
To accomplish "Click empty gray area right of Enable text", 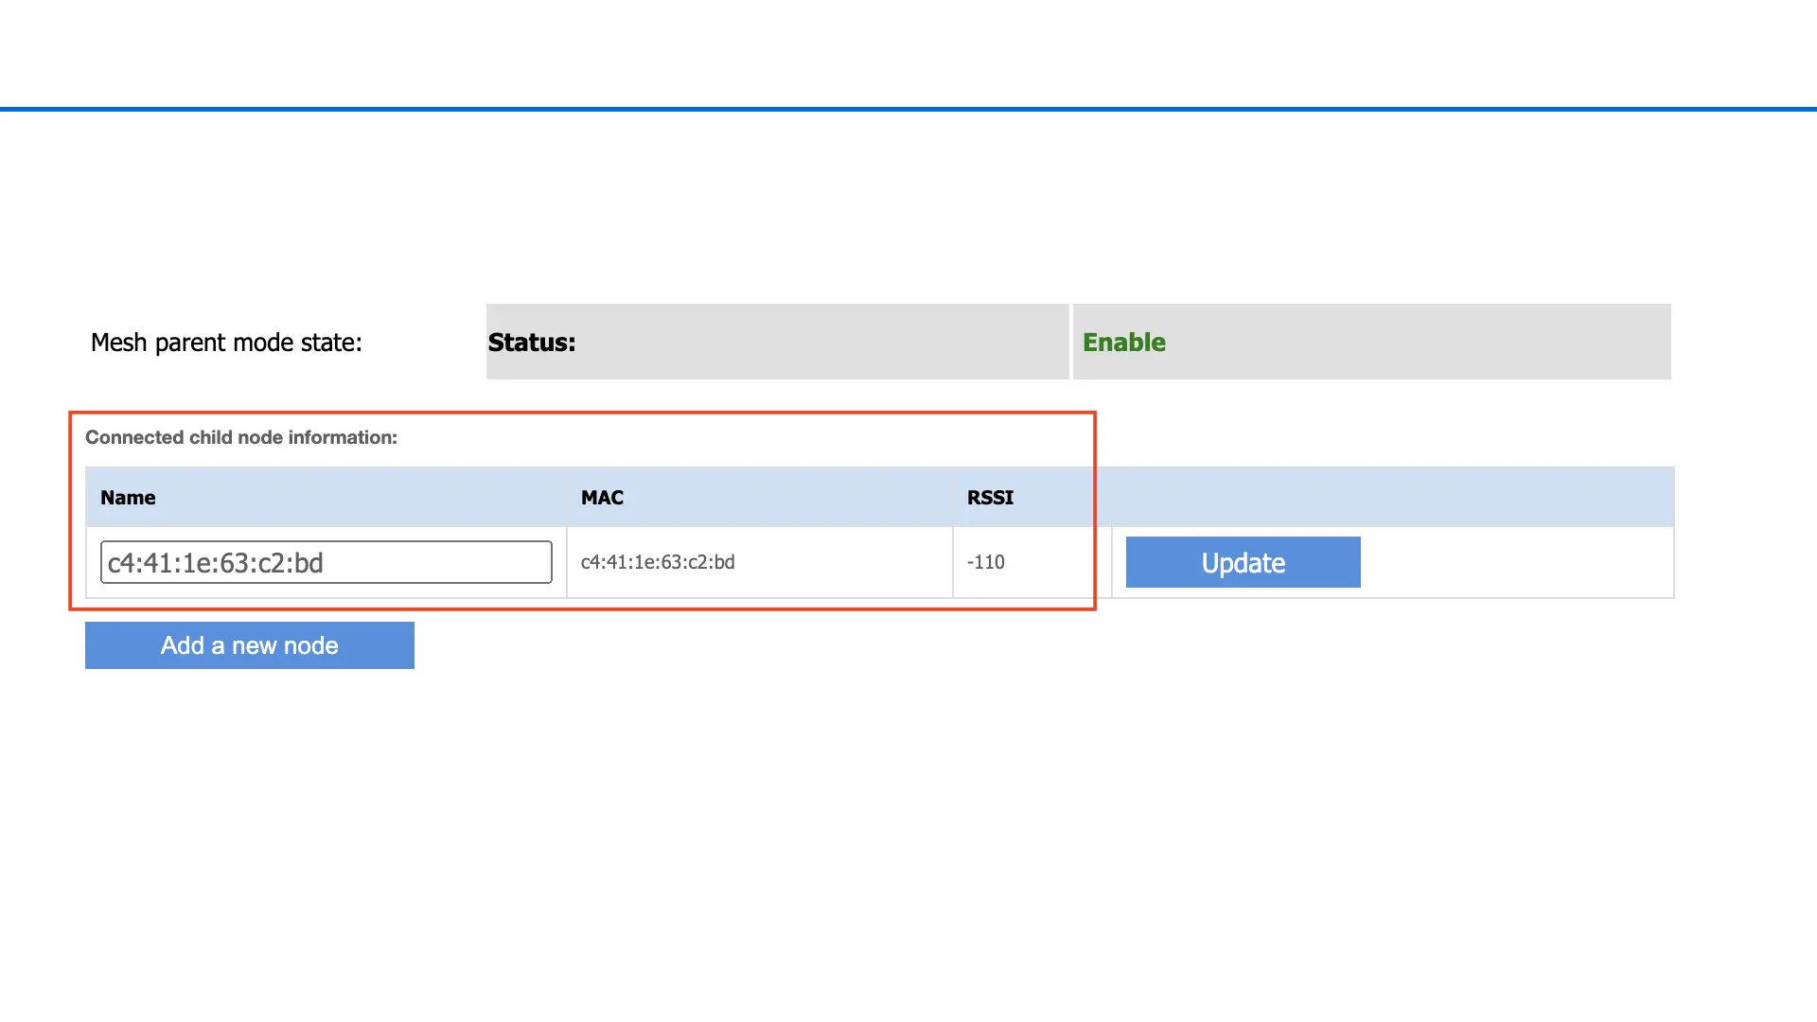I will click(x=1420, y=343).
